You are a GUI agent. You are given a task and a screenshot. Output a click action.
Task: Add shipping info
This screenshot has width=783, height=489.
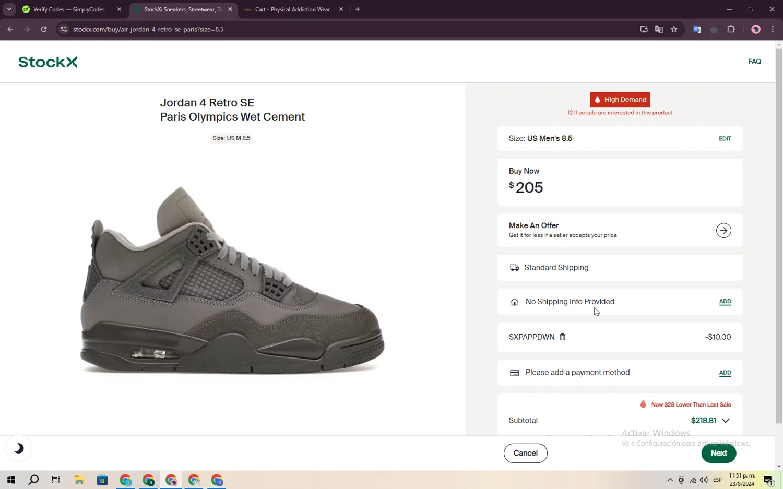click(x=725, y=302)
